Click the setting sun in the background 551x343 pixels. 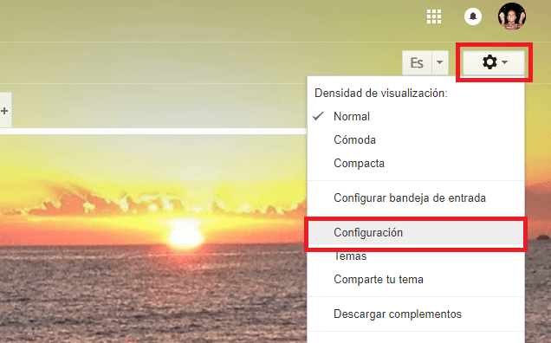(185, 233)
